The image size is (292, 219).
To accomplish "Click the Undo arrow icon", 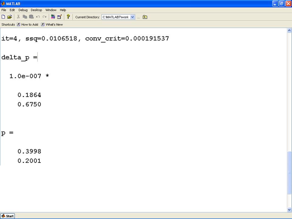I will pyautogui.click(x=38, y=17).
